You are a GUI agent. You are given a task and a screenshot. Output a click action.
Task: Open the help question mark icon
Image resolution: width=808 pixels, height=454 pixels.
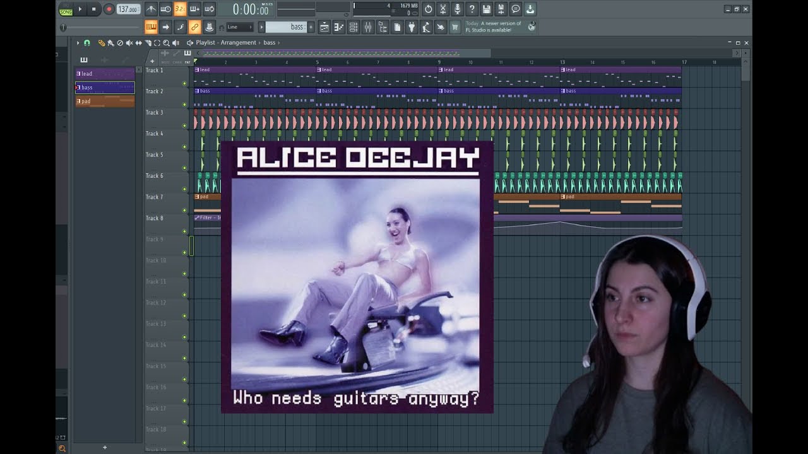[472, 9]
